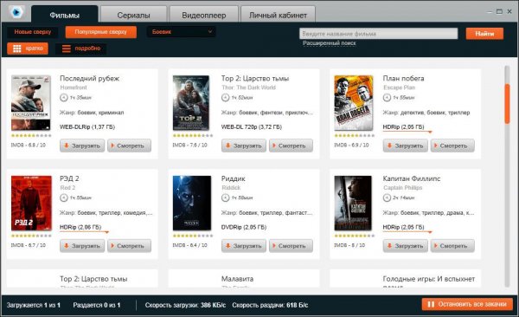Image resolution: width=519 pixels, height=317 pixels.
Task: Expand HDRip quality selector for План побега
Action: click(407, 127)
